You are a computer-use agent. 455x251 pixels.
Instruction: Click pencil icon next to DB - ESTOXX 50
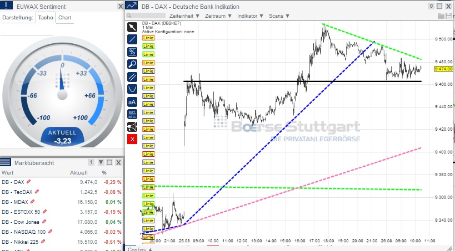44,212
